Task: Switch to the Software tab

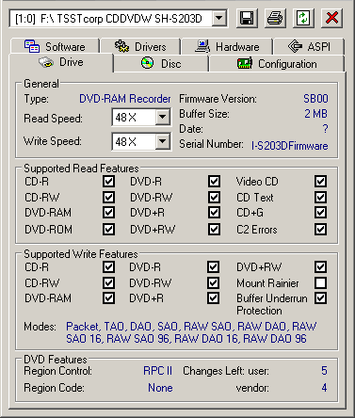Action: tap(55, 46)
